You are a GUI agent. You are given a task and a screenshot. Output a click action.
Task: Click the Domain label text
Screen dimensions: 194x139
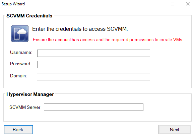click(18, 76)
